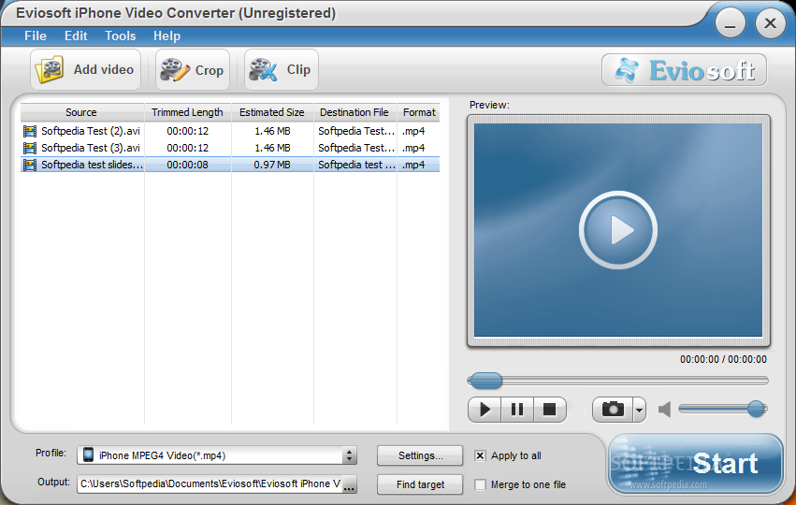Click the Output path field
Screen dimensions: 796x505
210,483
